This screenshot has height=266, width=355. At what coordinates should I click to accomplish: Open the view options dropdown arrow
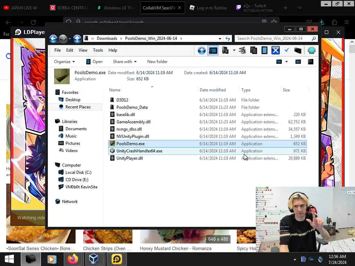pos(286,62)
